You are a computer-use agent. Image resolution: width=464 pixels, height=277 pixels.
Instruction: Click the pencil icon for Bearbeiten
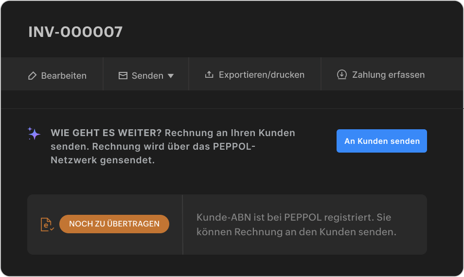coord(33,75)
